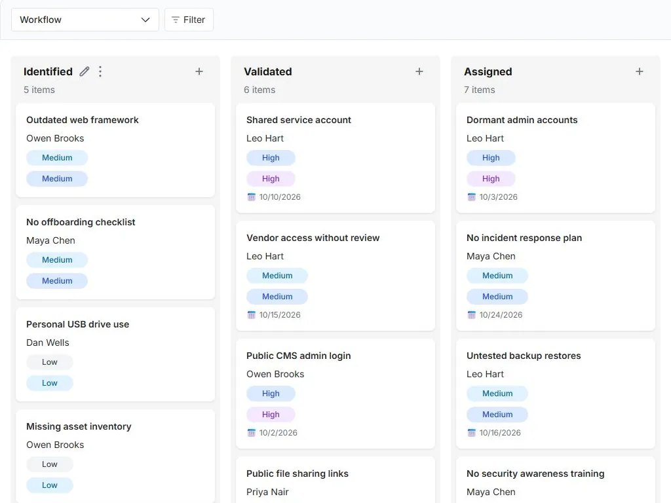Open No security awareness training card
This screenshot has width=671, height=503.
[x=556, y=480]
